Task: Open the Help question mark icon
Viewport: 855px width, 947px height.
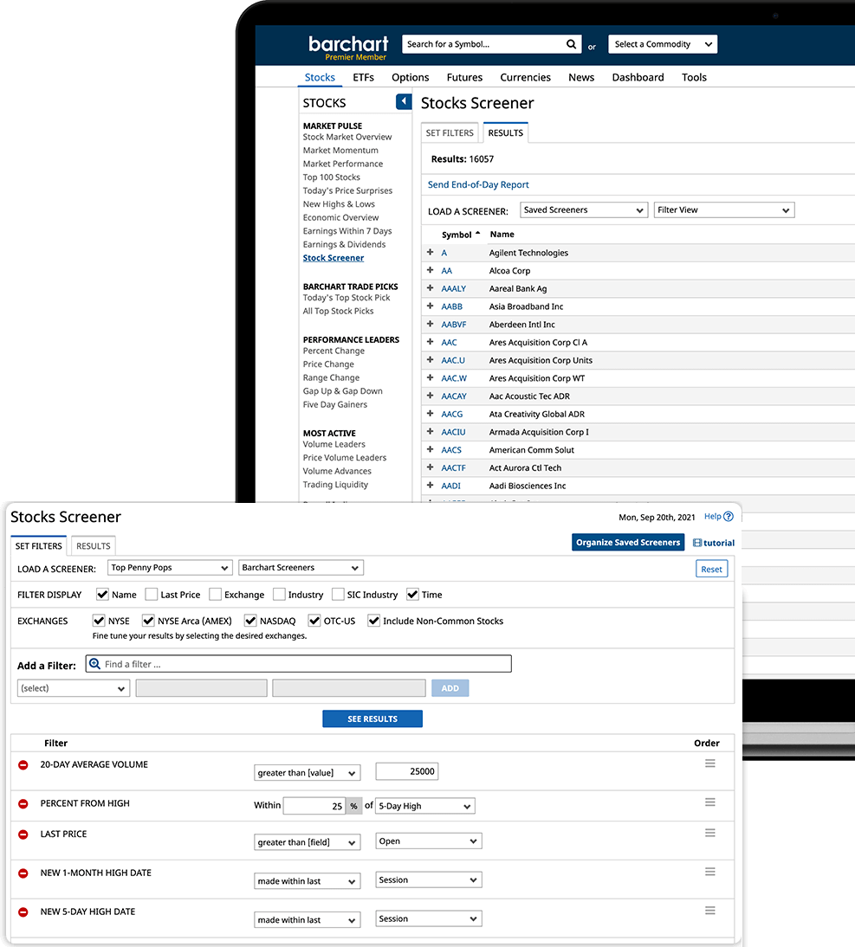Action: coord(728,517)
